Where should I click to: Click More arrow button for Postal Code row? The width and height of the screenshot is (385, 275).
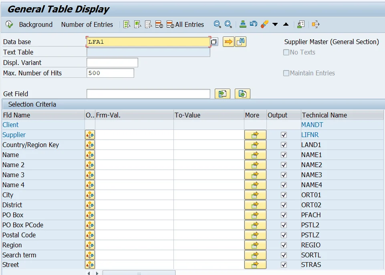pos(255,235)
